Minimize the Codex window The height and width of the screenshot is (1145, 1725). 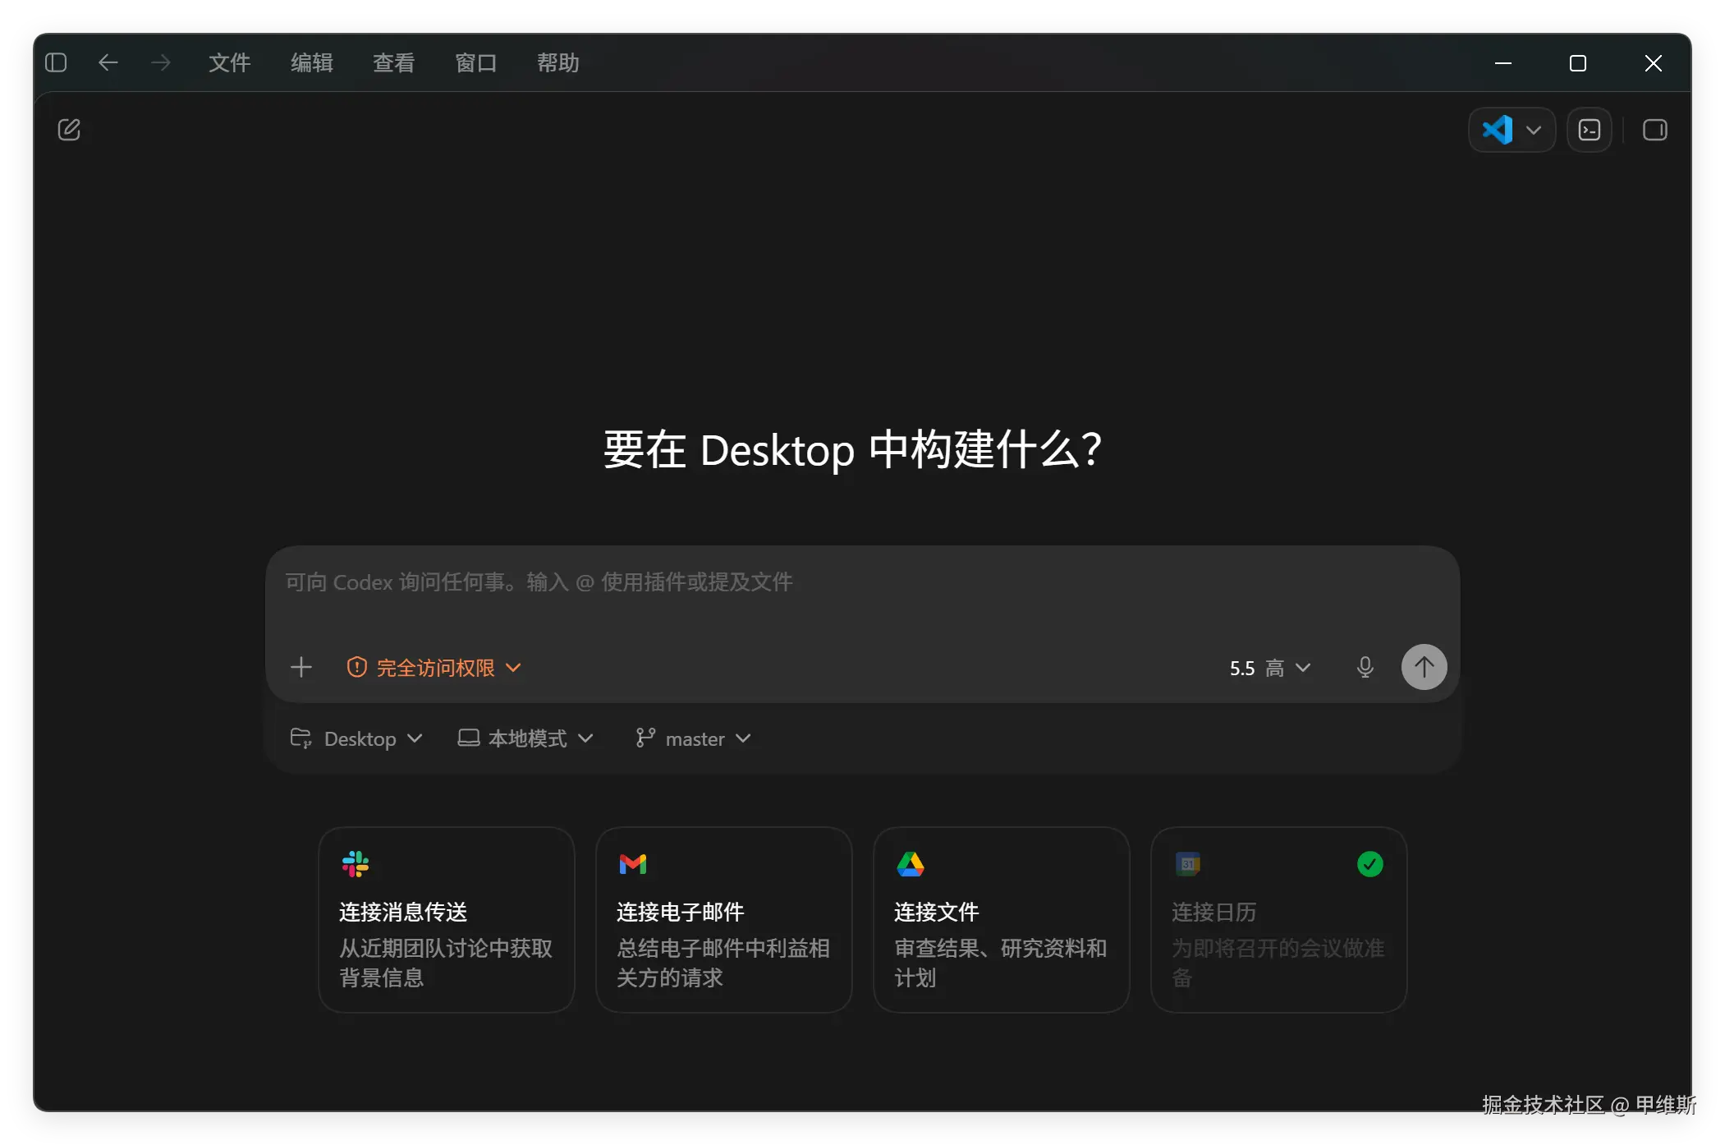click(x=1502, y=63)
